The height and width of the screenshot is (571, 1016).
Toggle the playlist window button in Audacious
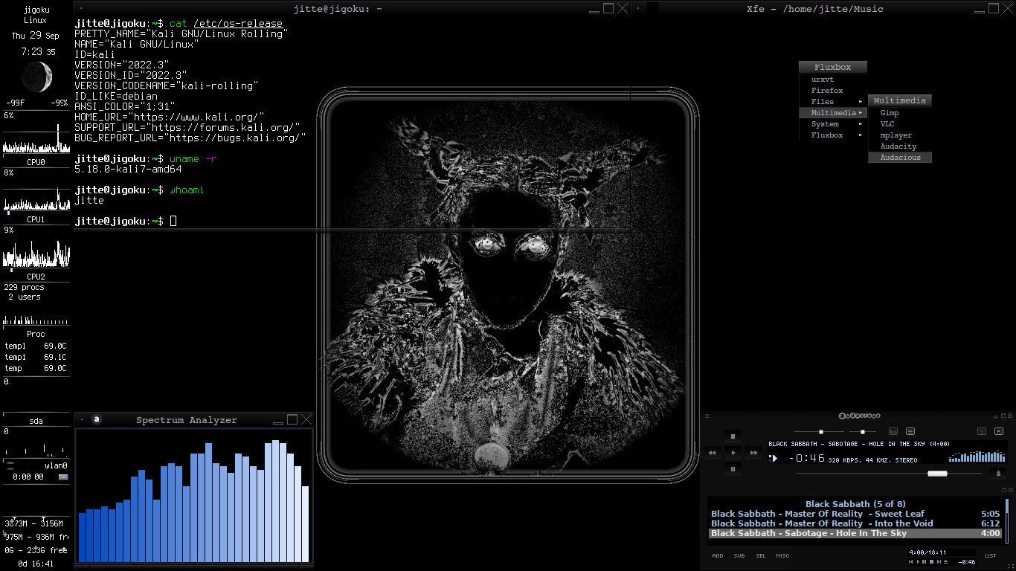[x=910, y=431]
